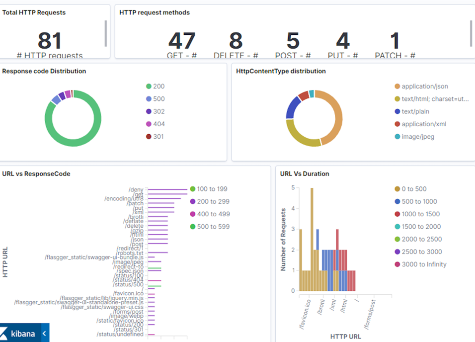The width and height of the screenshot is (475, 342).
Task: Click the /brotli x-axis label
Action: 321,307
